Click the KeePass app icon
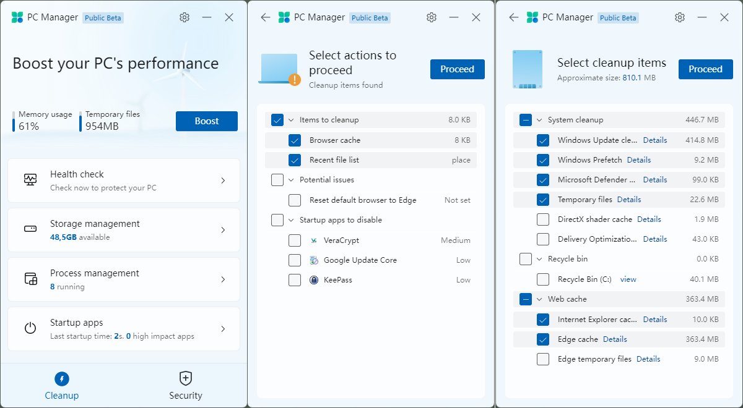The width and height of the screenshot is (743, 408). tap(314, 279)
